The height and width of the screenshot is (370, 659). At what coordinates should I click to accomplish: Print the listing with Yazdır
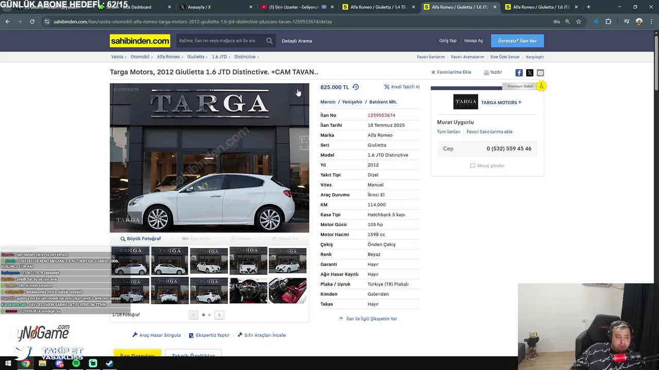click(x=493, y=72)
